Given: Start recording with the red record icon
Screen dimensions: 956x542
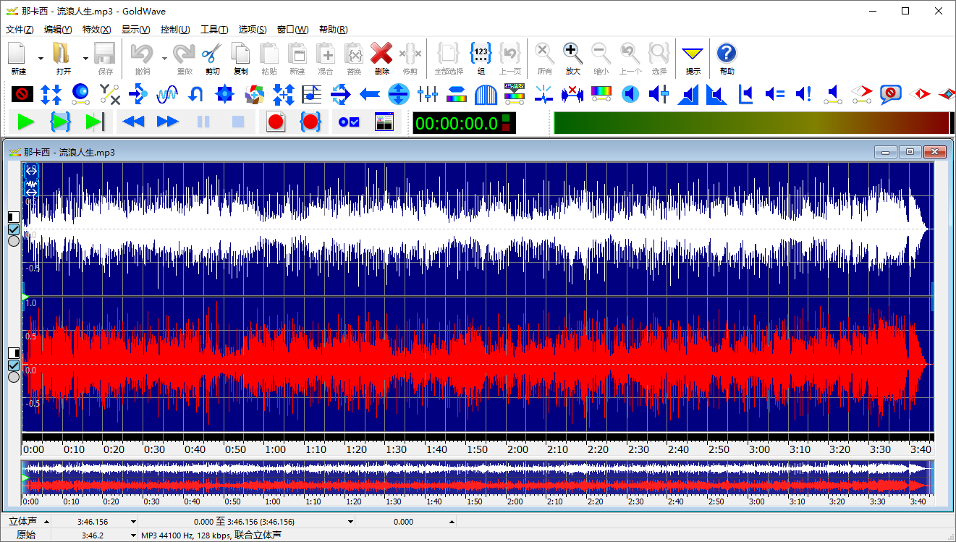Looking at the screenshot, I should (275, 122).
